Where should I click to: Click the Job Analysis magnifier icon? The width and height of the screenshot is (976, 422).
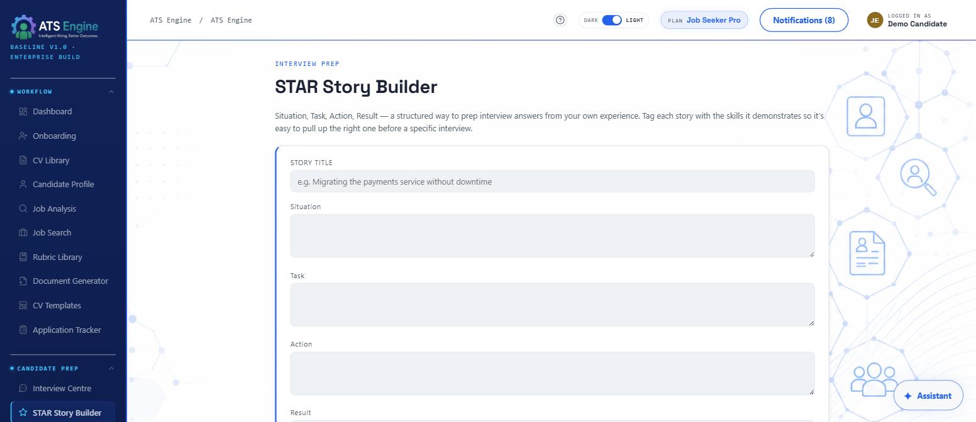pos(23,208)
